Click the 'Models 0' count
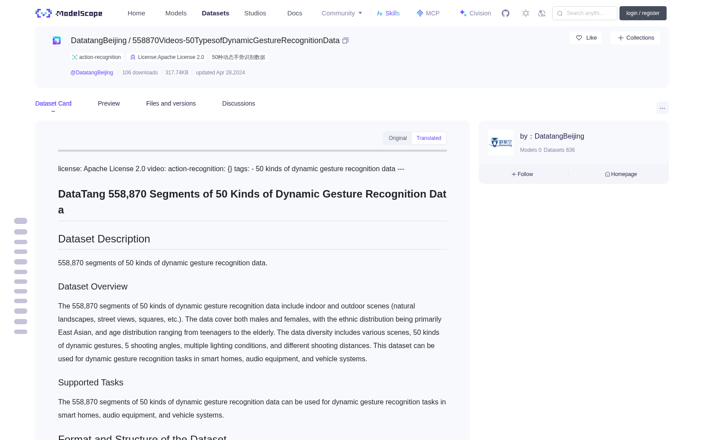 (x=531, y=150)
